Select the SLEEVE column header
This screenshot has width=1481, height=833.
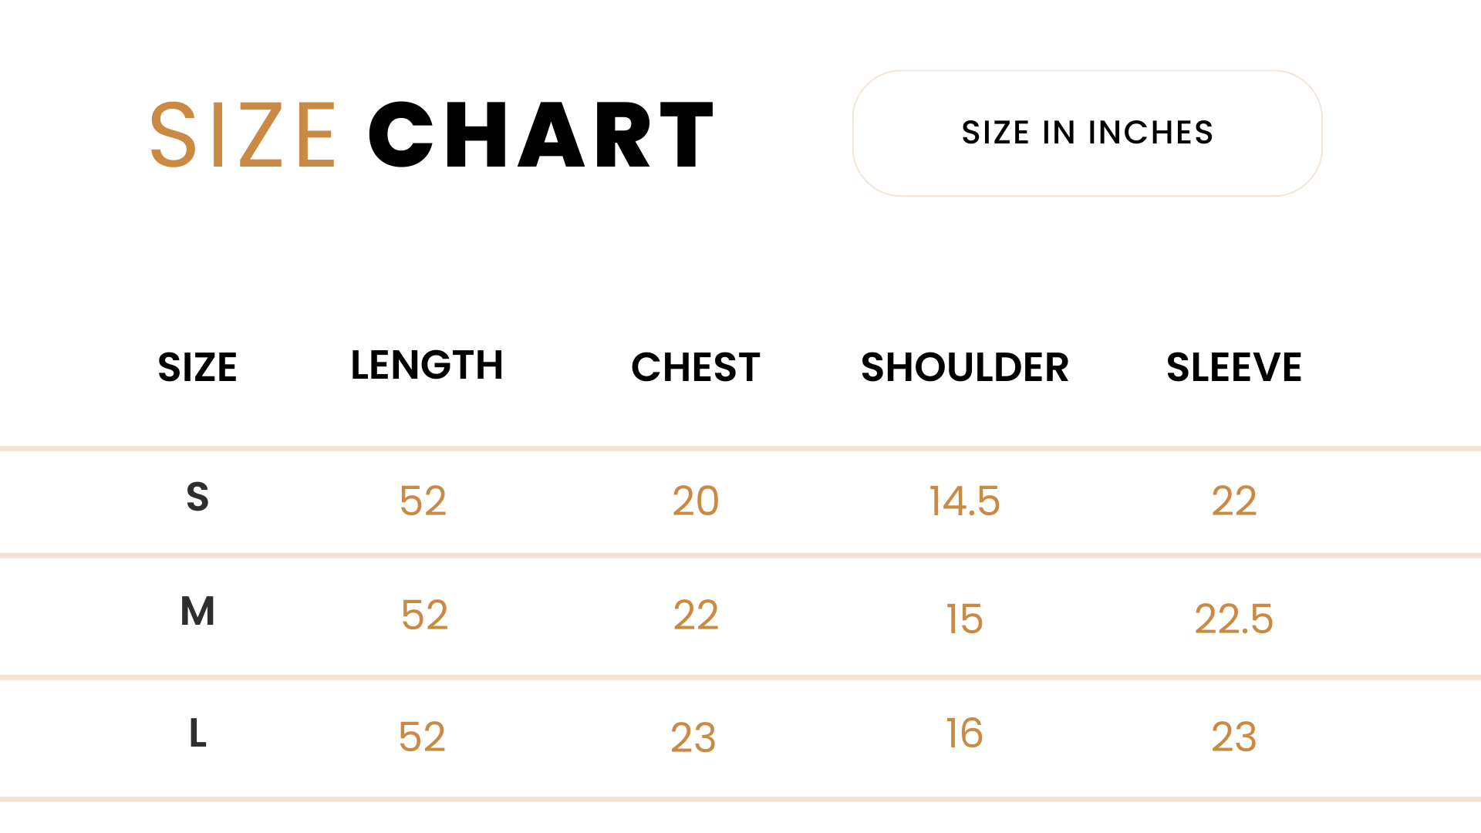(x=1233, y=367)
